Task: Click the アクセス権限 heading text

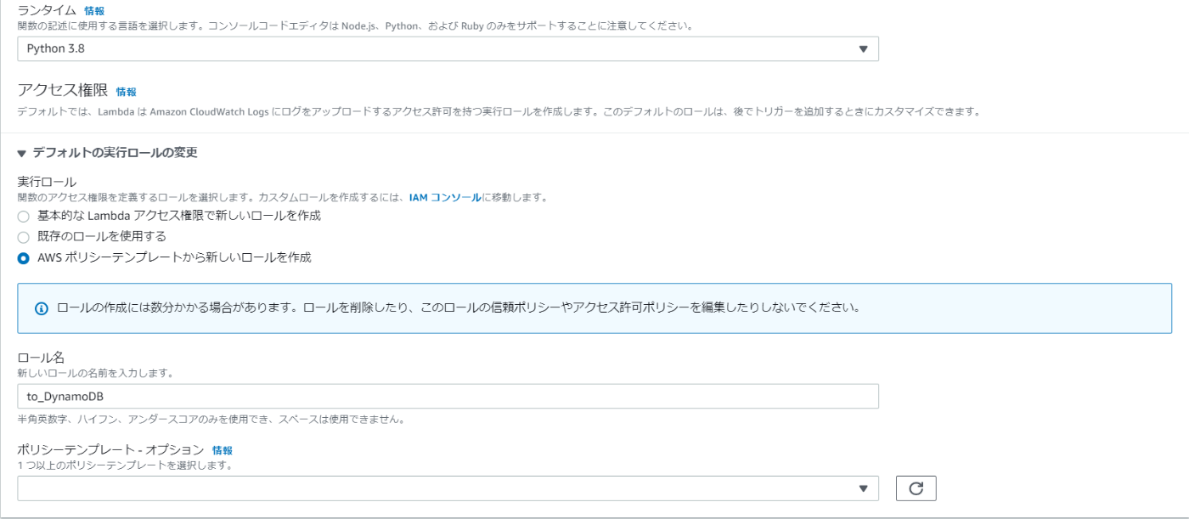Action: coord(62,91)
